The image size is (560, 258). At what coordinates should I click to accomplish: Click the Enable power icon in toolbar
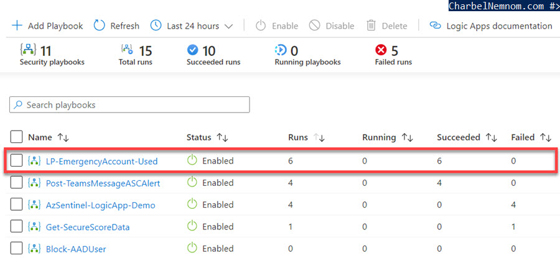coord(261,25)
